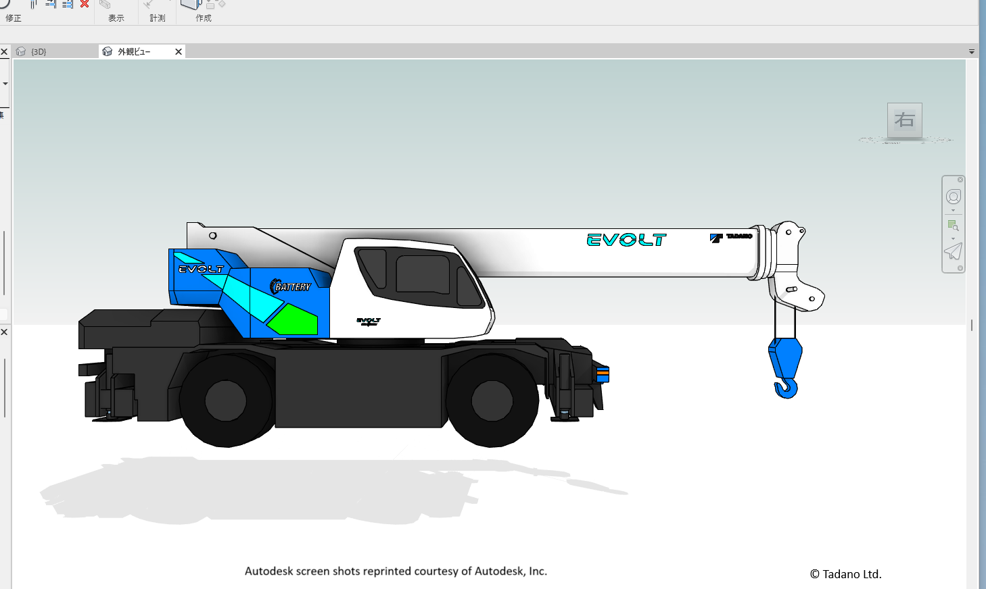The height and width of the screenshot is (589, 986).
Task: Click the red X delete icon
Action: pos(85,4)
